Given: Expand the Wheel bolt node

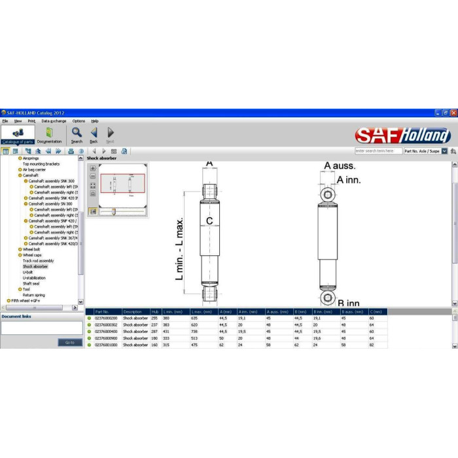Looking at the screenshot, I should [x=20, y=249].
